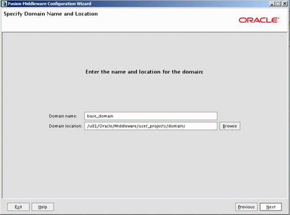290x215 pixels.
Task: Click the Domain location input field
Action: tap(151, 126)
